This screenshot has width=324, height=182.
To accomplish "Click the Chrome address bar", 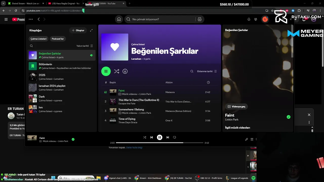I will [142, 11].
